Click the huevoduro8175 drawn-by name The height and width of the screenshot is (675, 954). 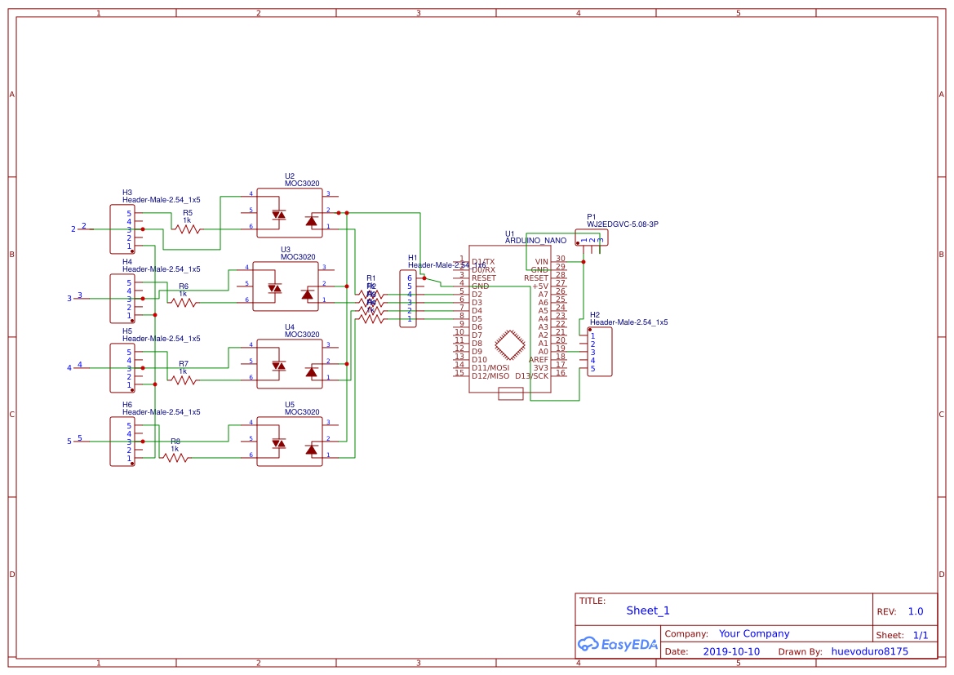(x=870, y=651)
